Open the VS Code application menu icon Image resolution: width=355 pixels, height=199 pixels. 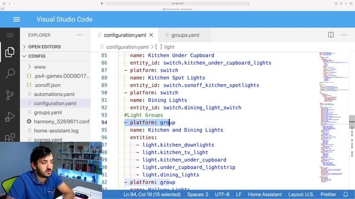pyautogui.click(x=10, y=35)
